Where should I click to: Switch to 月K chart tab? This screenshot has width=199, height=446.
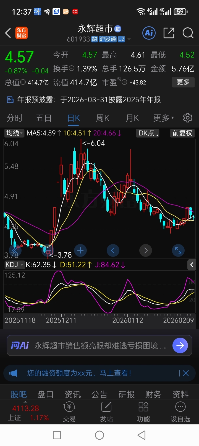click(x=132, y=118)
